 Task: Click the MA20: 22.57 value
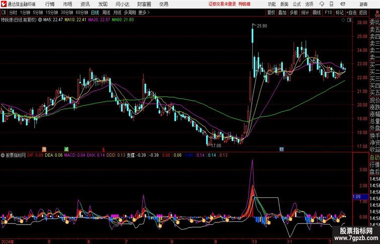click(99, 20)
